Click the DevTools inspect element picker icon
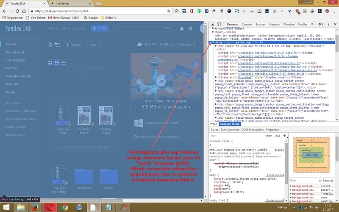 213,24
